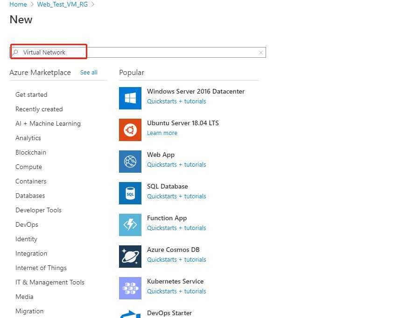393x318 pixels.
Task: Choose Developer Tools category
Action: [x=38, y=210]
